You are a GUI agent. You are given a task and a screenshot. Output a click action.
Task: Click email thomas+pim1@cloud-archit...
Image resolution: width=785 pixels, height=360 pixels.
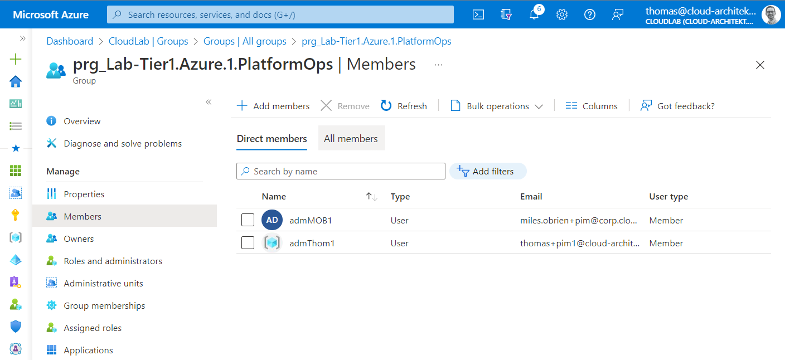coord(580,244)
